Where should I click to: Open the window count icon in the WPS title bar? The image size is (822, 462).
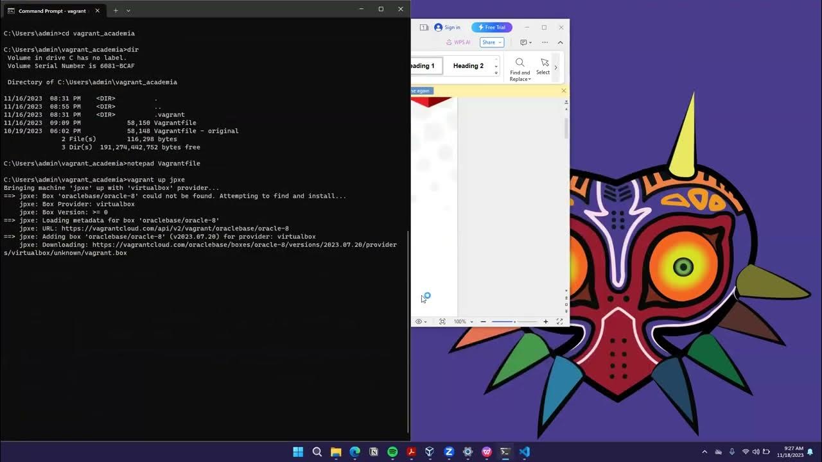coord(424,28)
